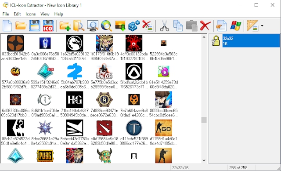Open the View menu
Image resolution: width=281 pixels, height=171 pixels.
coord(45,14)
